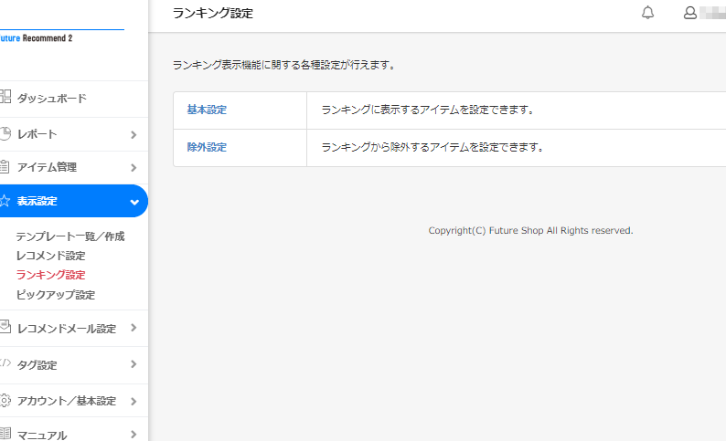Go to ランキング設定 submenu

(51, 275)
